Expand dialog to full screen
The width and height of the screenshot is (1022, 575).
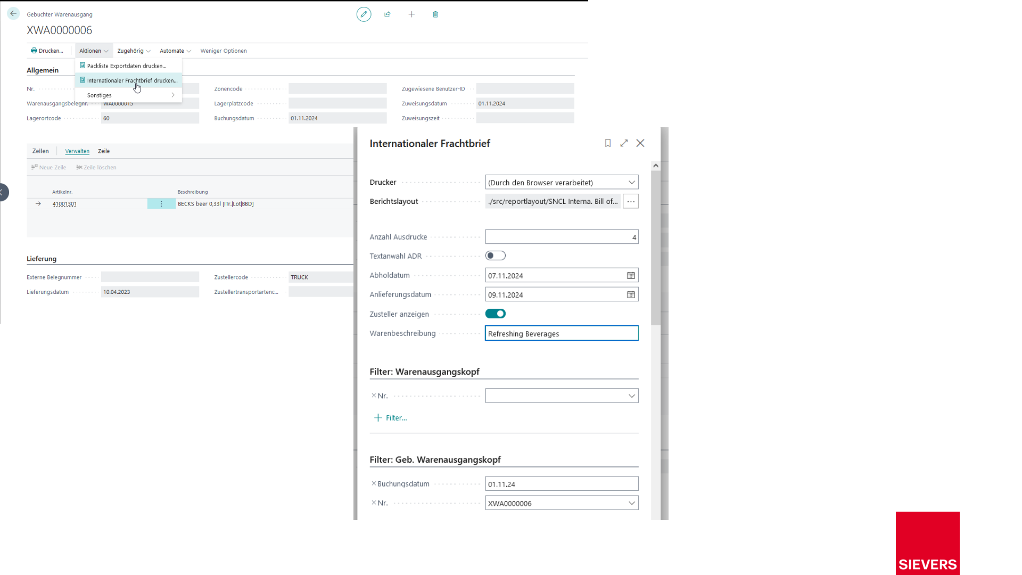click(x=624, y=143)
